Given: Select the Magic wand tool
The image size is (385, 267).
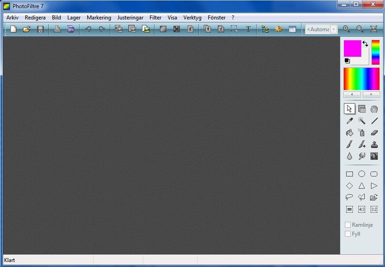Looking at the screenshot, I should point(362,121).
